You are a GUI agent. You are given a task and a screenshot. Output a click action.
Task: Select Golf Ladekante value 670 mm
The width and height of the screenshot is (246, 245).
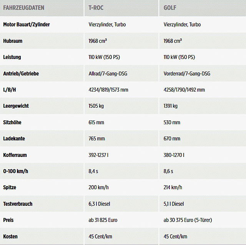click(x=172, y=139)
